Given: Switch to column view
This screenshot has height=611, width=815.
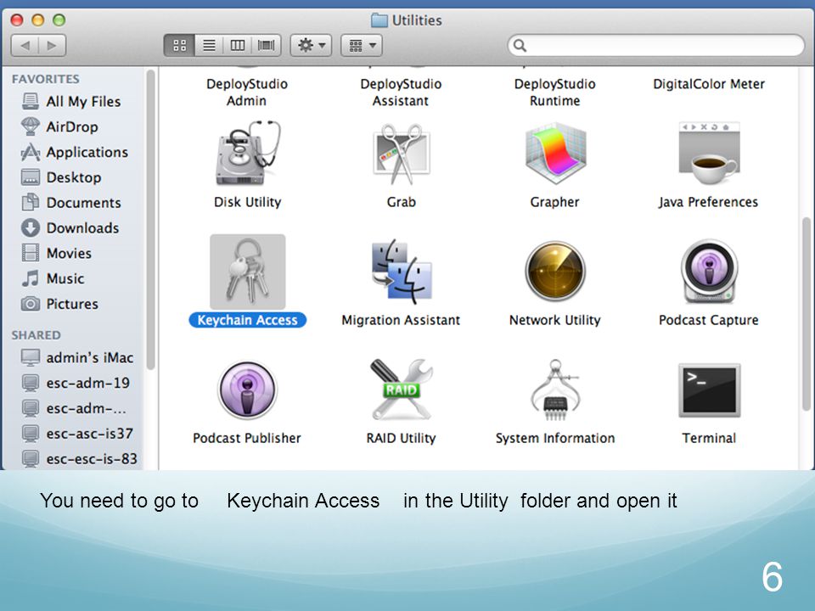Looking at the screenshot, I should click(238, 46).
